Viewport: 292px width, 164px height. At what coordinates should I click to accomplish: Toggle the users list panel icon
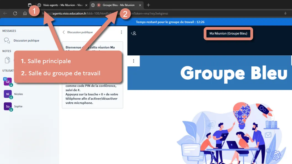[x=134, y=33]
